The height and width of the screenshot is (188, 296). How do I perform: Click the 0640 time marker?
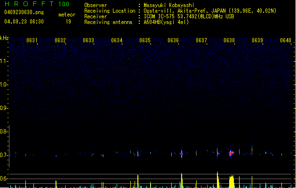point(286,40)
